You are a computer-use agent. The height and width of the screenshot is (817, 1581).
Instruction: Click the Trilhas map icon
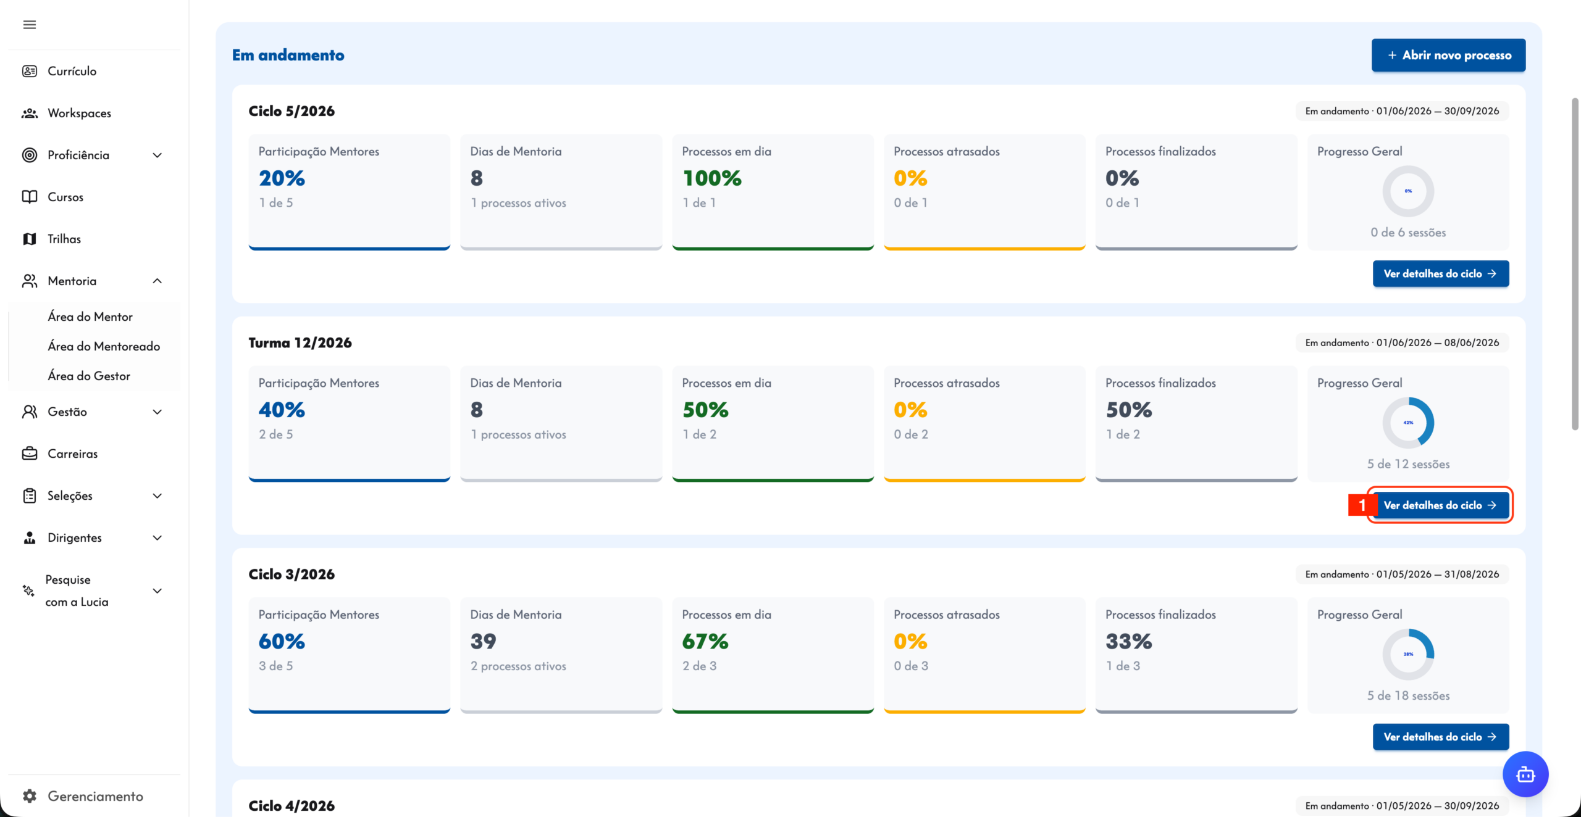pyautogui.click(x=30, y=239)
